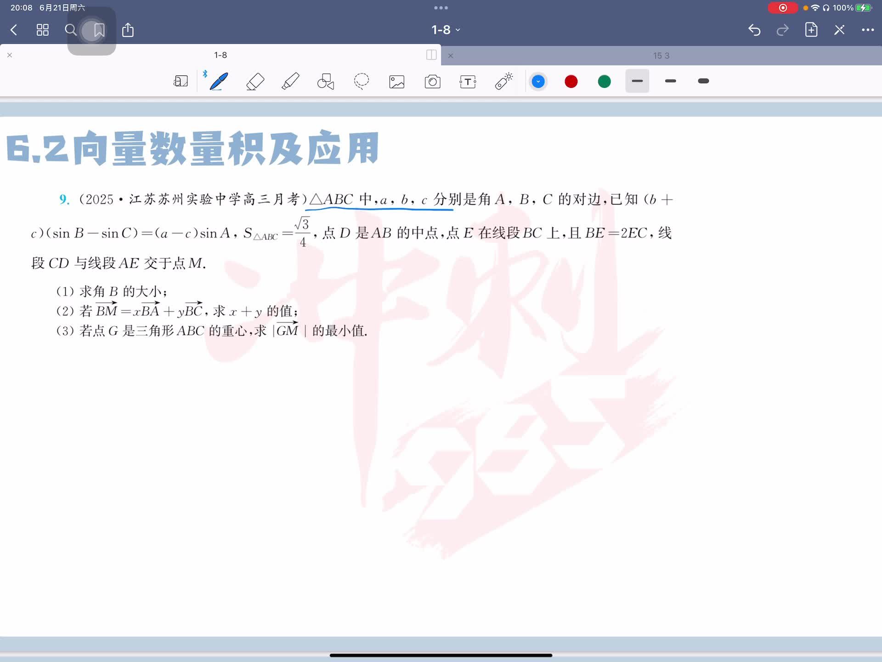
Task: Switch to the 15 3 tab
Action: (x=661, y=56)
